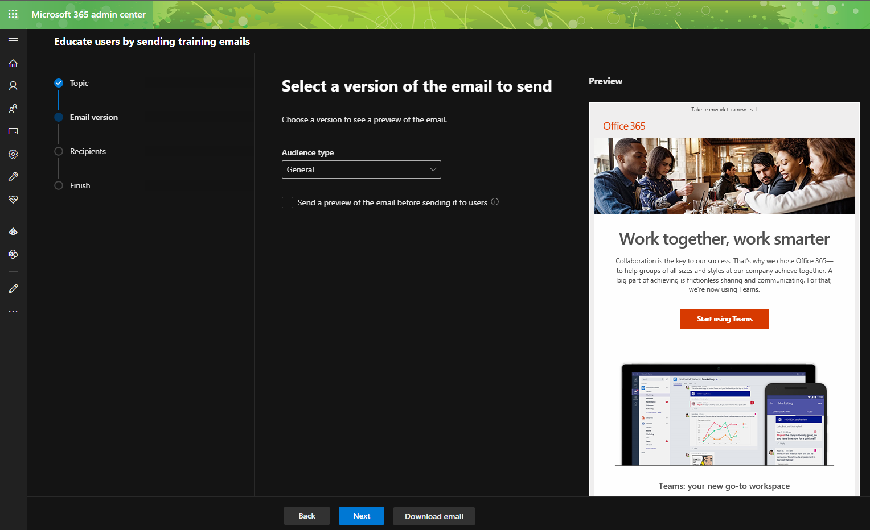Open the Audience type dropdown
This screenshot has width=870, height=530.
tap(361, 169)
